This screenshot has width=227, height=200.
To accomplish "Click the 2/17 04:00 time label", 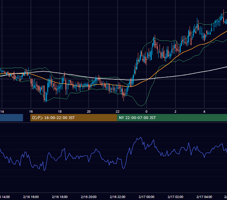I will tap(204, 197).
